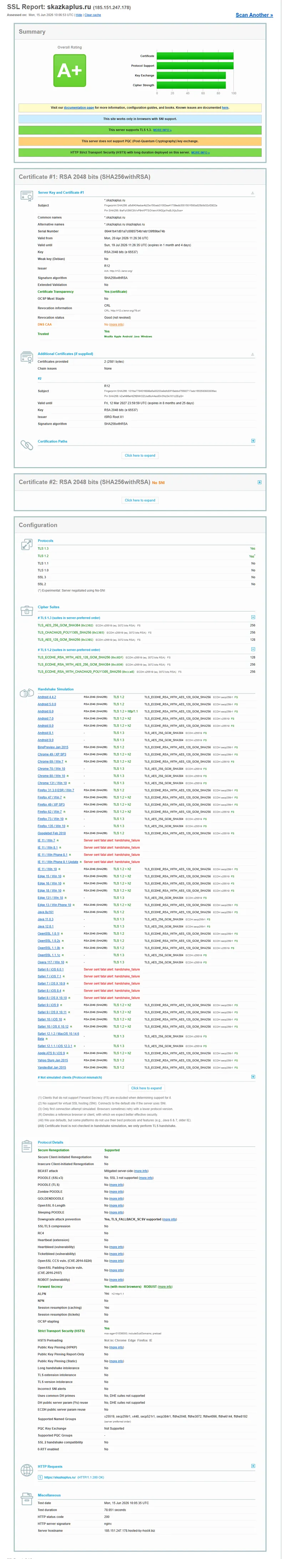Image resolution: width=282 pixels, height=1559 pixels.
Task: Open the Android 4.4.2 client link
Action: (x=47, y=697)
